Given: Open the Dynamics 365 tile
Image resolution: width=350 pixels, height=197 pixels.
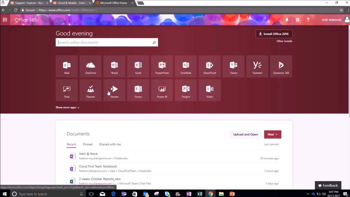Looking at the screenshot, I should [x=281, y=66].
